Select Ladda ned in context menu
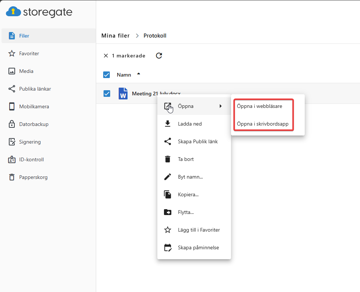This screenshot has width=360, height=292. pyautogui.click(x=190, y=124)
